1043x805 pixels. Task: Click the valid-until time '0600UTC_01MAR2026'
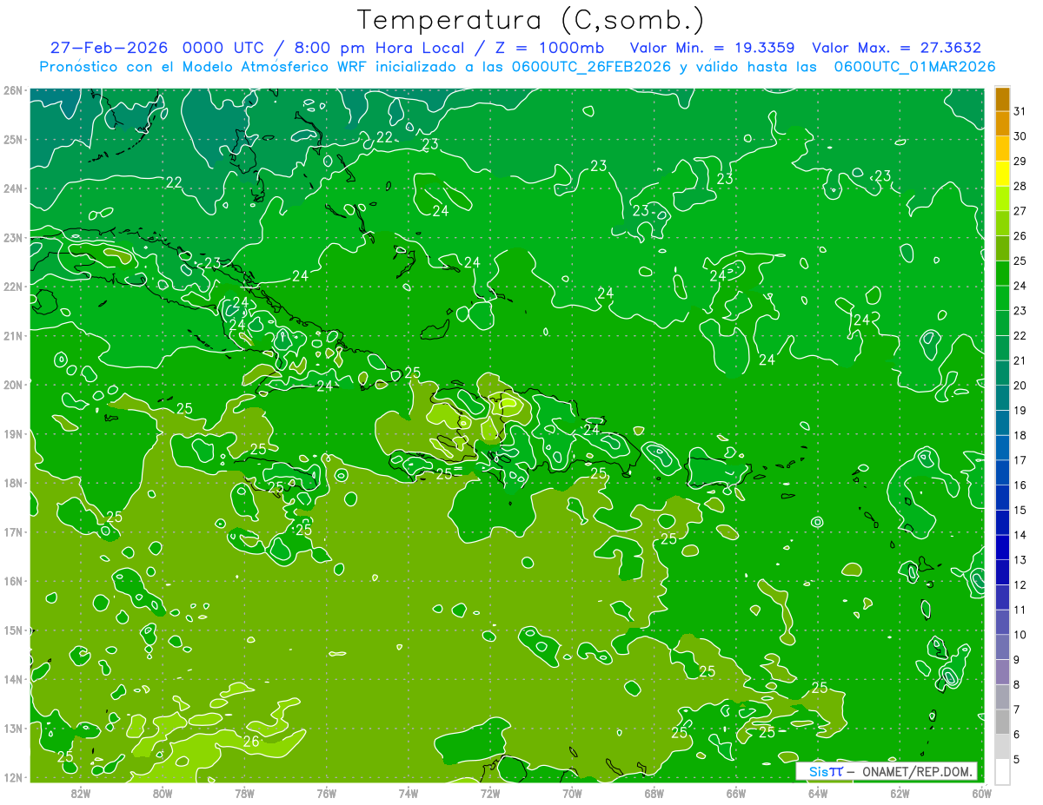coord(914,67)
